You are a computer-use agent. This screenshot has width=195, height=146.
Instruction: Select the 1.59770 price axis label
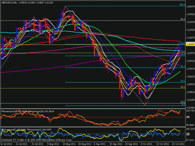pos(191,53)
